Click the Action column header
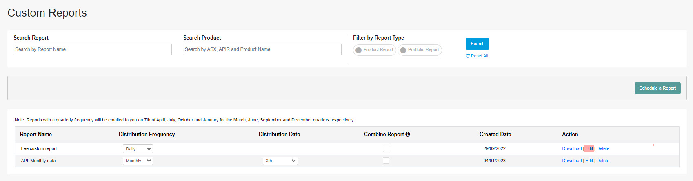The width and height of the screenshot is (693, 181). pos(570,134)
